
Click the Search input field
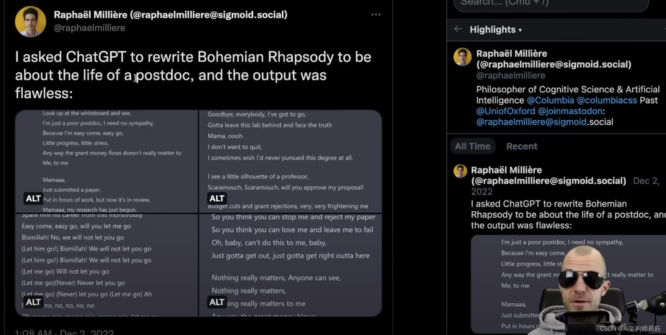[x=551, y=4]
